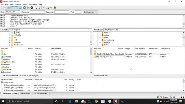Select the game_debug folder in remote tree

click(x=109, y=40)
